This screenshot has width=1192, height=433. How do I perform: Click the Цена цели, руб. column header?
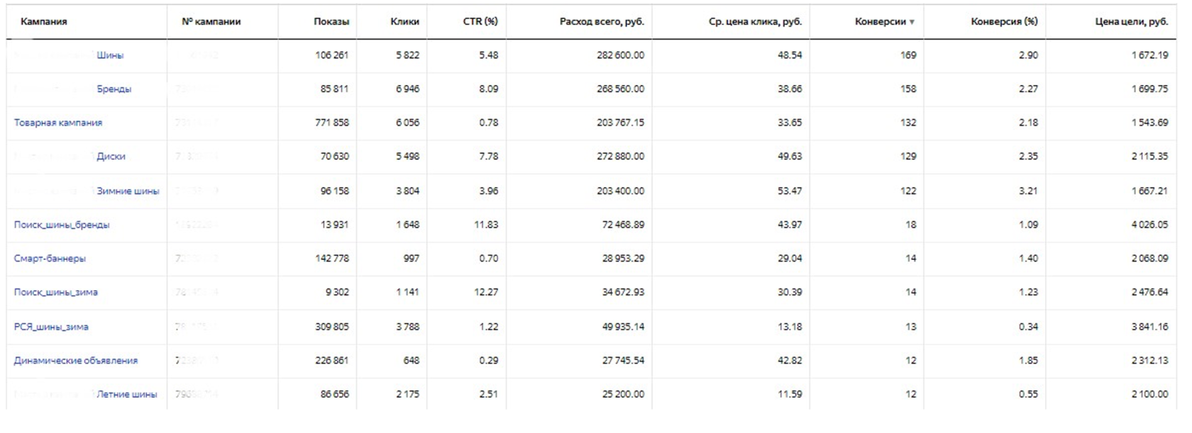1132,22
